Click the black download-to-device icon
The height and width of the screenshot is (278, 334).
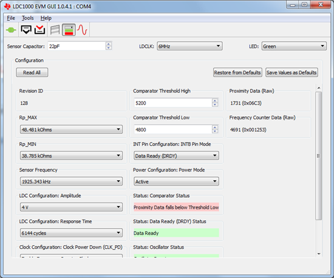coord(26,30)
